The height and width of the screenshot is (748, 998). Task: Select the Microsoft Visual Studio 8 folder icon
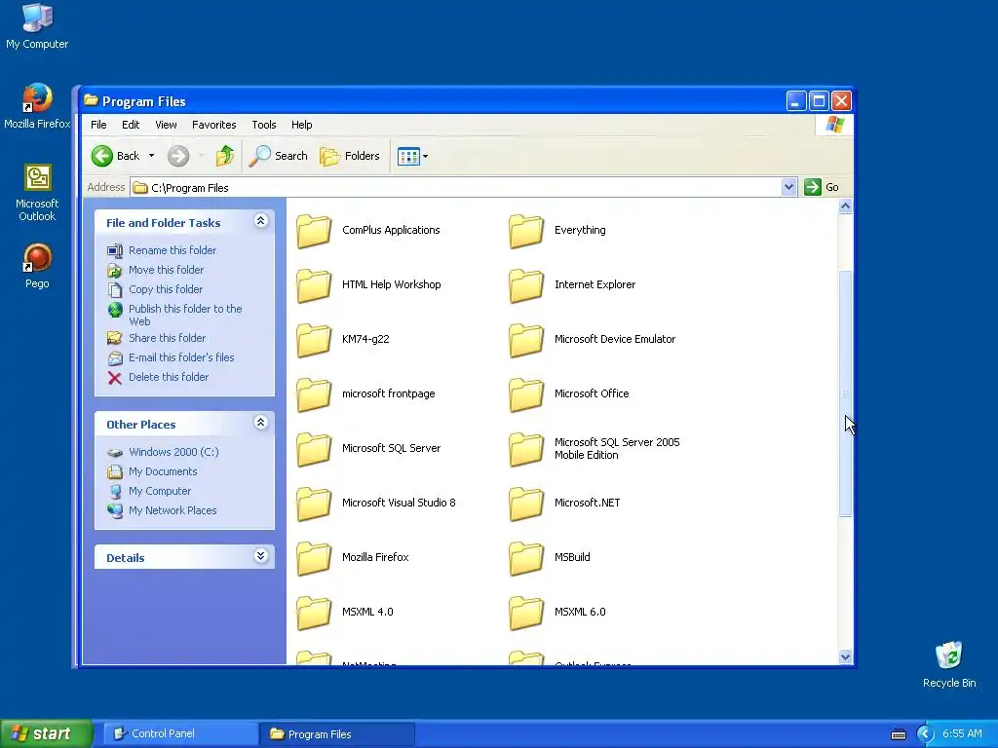314,503
